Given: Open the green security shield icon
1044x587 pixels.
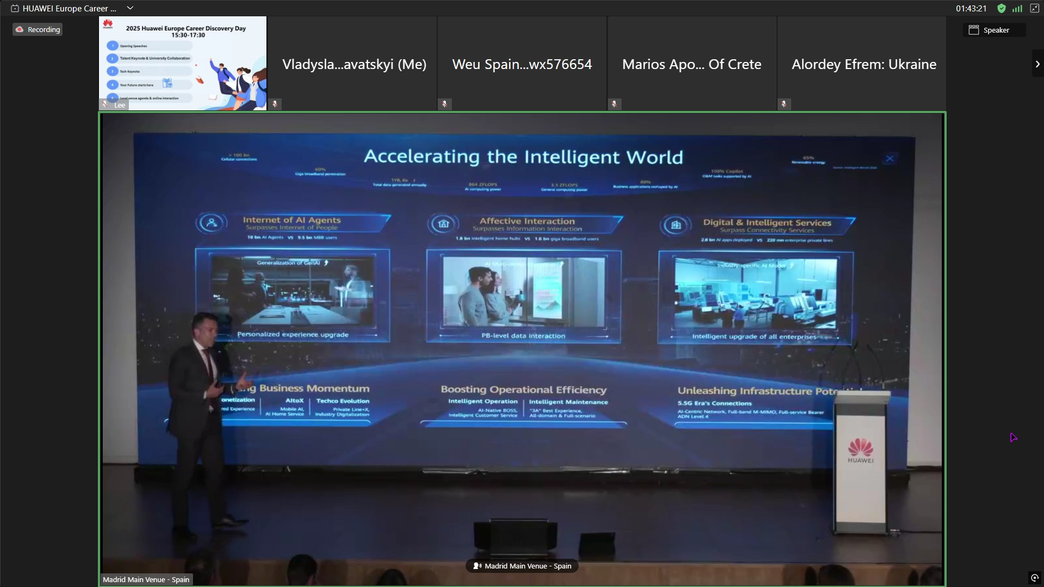Looking at the screenshot, I should pos(1002,8).
